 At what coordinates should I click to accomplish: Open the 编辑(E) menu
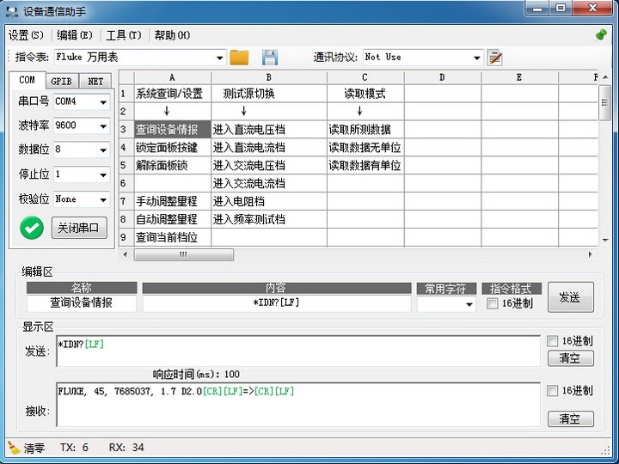coord(75,35)
